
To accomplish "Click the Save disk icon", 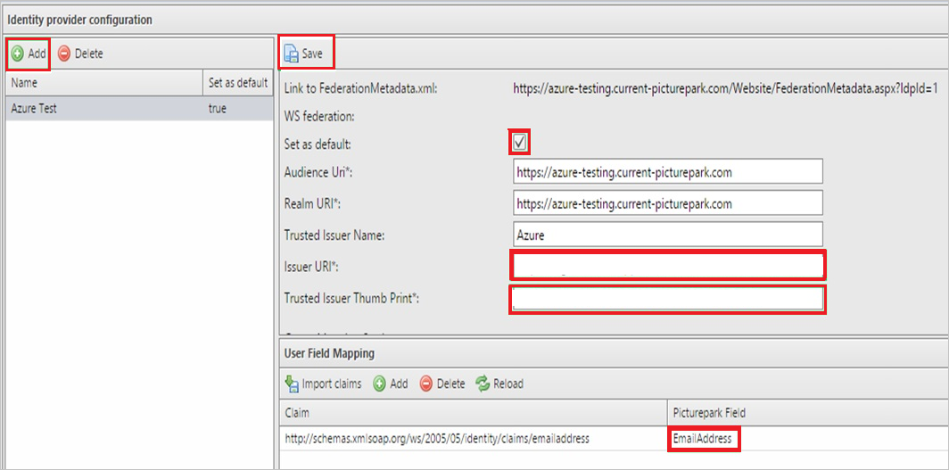I will click(291, 54).
